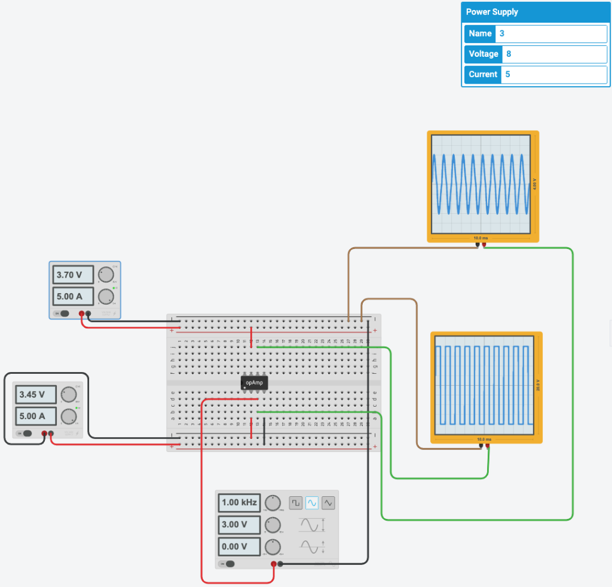Click the 3.00 V amplitude display on function generator

click(238, 524)
